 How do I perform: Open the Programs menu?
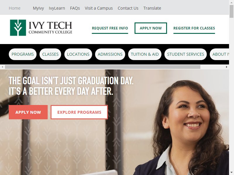[23, 54]
